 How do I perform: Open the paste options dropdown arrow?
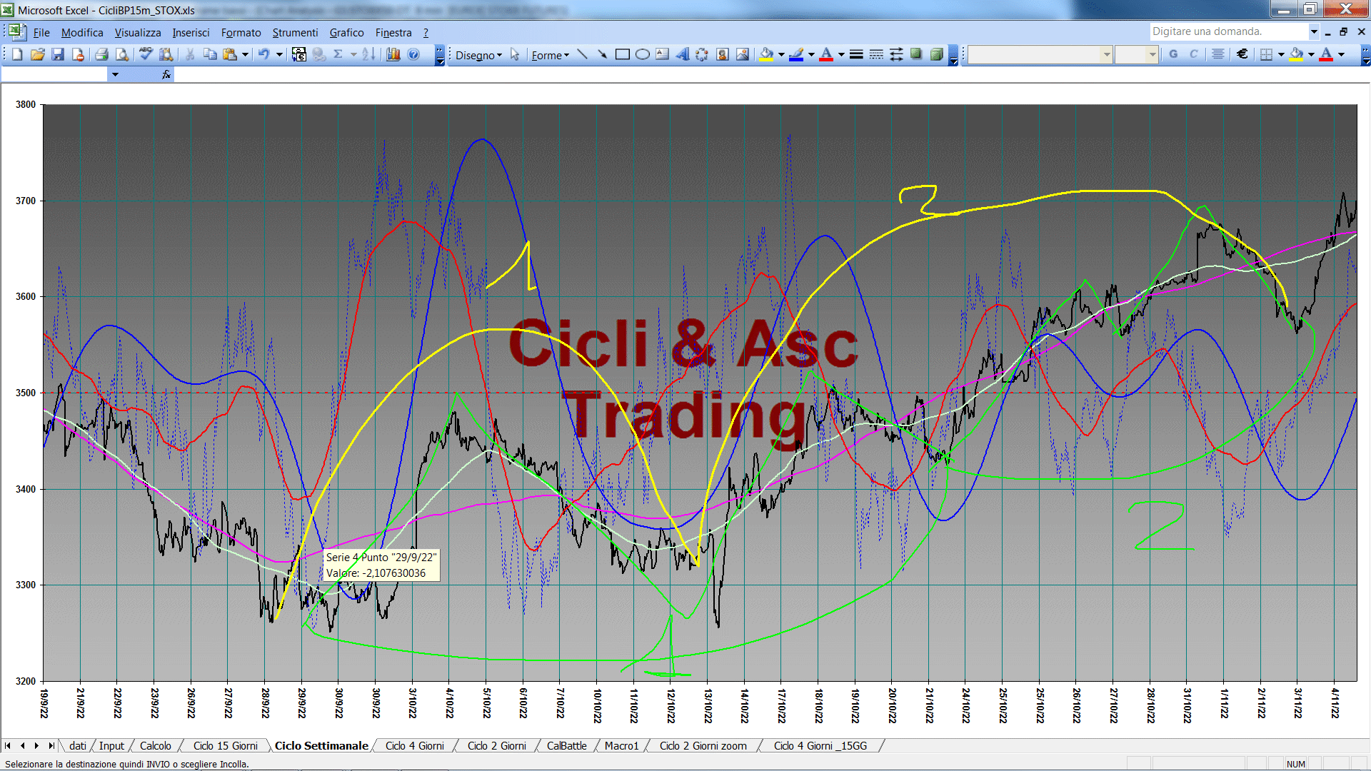(x=245, y=54)
